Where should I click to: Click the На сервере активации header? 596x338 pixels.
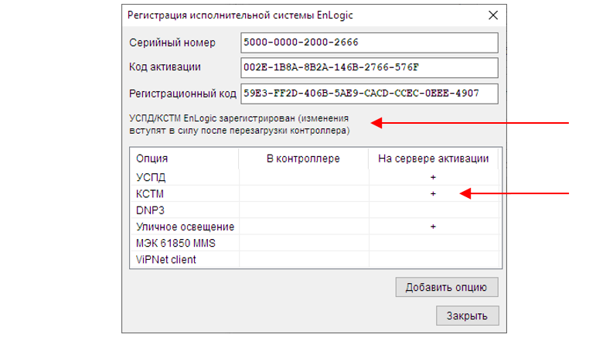pyautogui.click(x=434, y=159)
